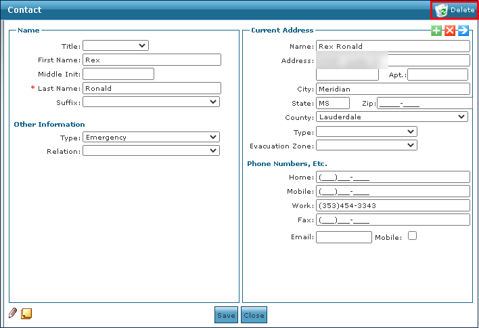Click the yellow sticky note icon

(26, 313)
